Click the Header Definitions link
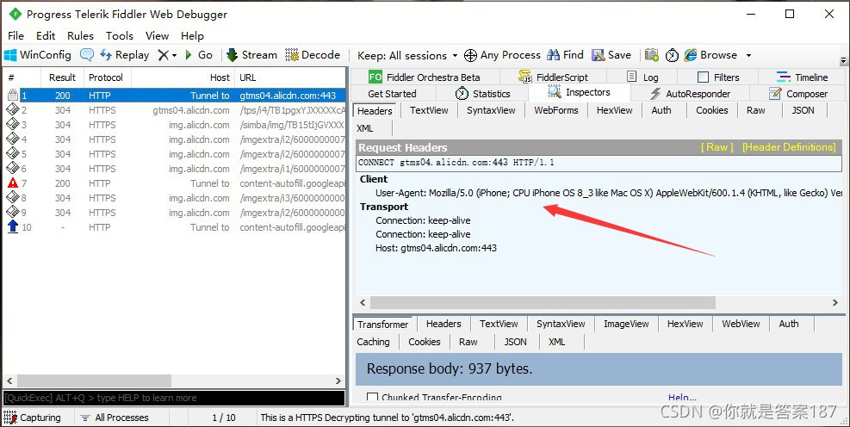Screen dimensions: 850x427 (x=789, y=147)
